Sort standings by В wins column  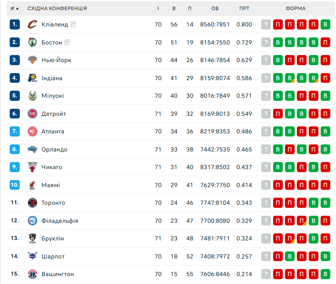click(174, 8)
